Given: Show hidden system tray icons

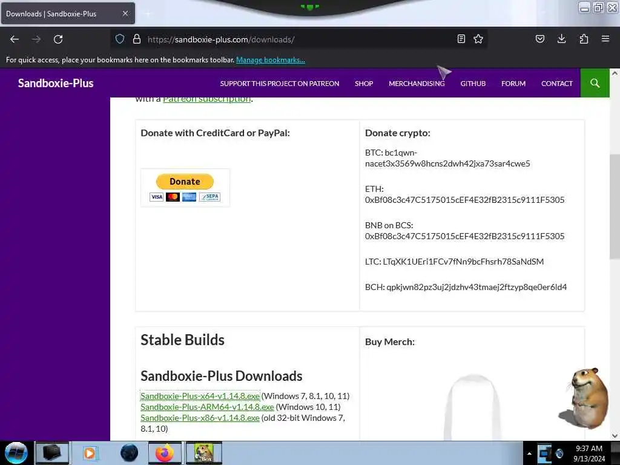Looking at the screenshot, I should pos(529,453).
